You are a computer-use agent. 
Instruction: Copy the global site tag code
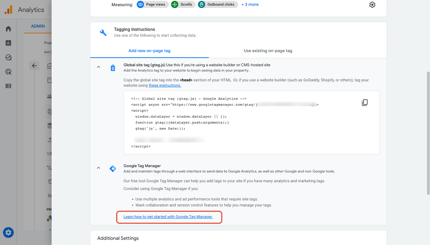click(x=365, y=103)
